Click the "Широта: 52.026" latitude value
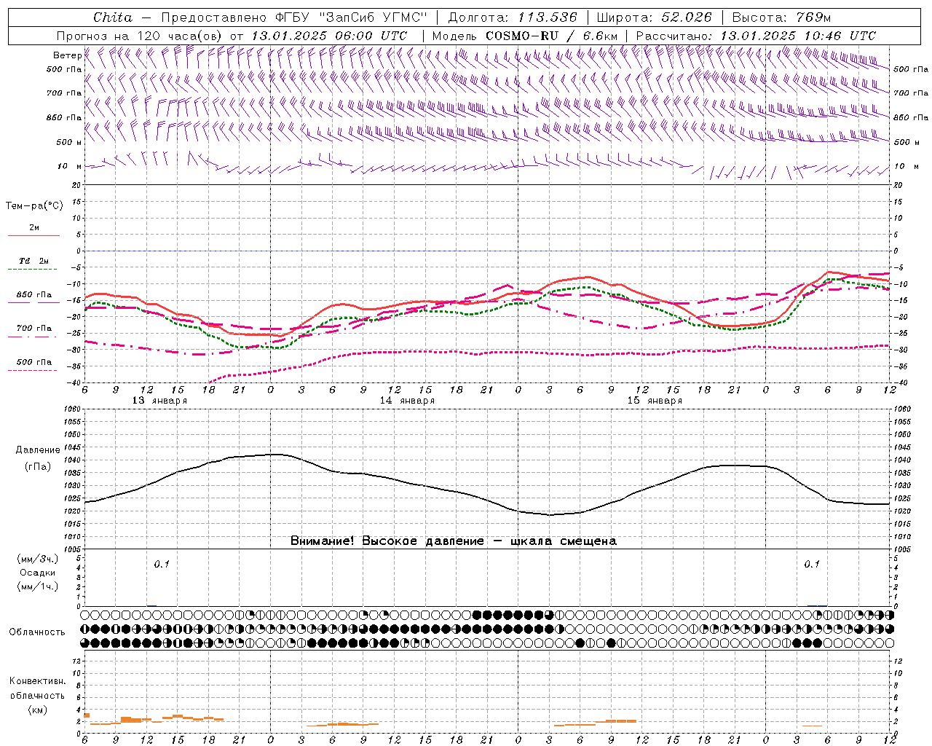 [655, 17]
